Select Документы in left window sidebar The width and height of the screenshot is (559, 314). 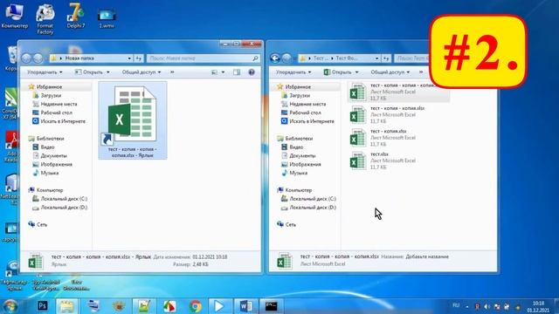pyautogui.click(x=50, y=155)
